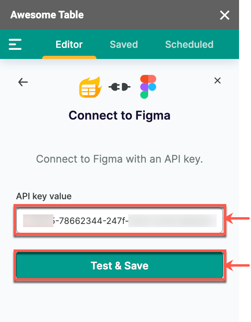Go back using the left arrow
Viewport: 251px width, 322px height.
pyautogui.click(x=23, y=82)
